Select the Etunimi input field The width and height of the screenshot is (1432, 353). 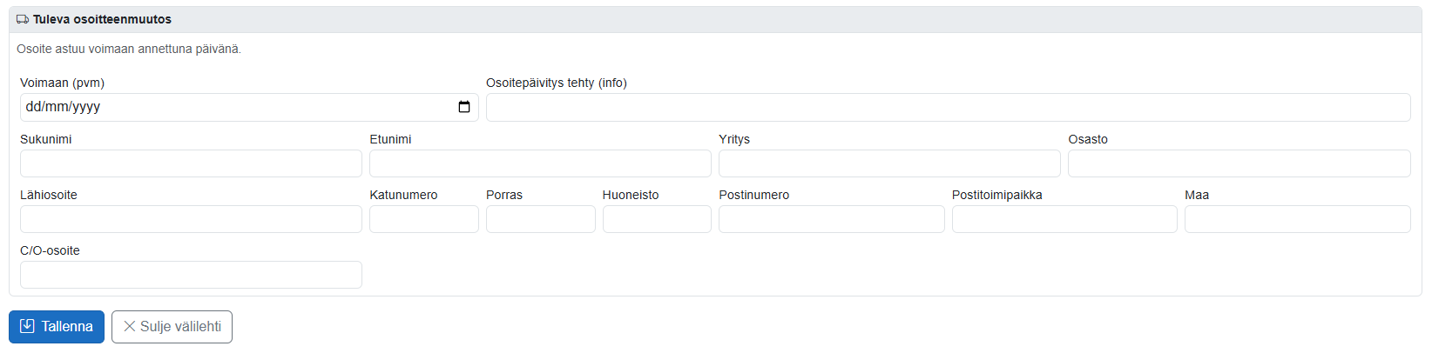coord(540,163)
